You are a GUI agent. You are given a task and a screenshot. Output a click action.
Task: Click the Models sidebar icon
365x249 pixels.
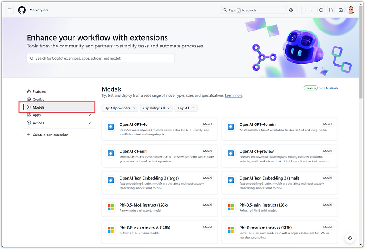(29, 107)
